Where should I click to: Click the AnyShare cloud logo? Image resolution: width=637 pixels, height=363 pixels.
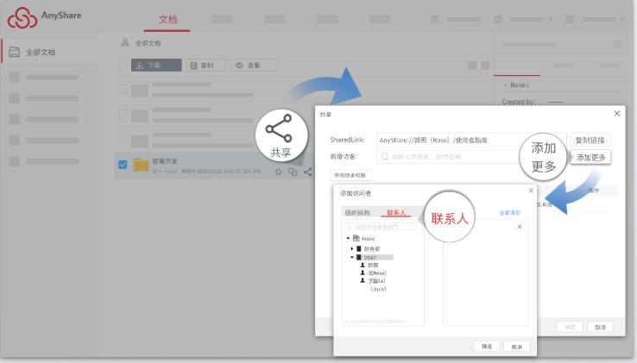coord(27,16)
